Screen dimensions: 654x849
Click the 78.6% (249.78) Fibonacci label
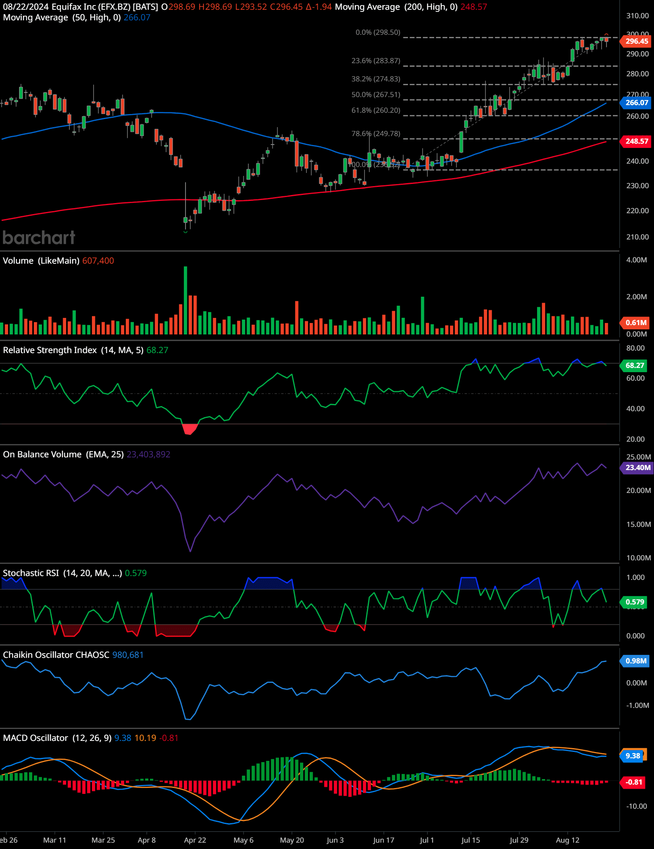click(x=376, y=134)
